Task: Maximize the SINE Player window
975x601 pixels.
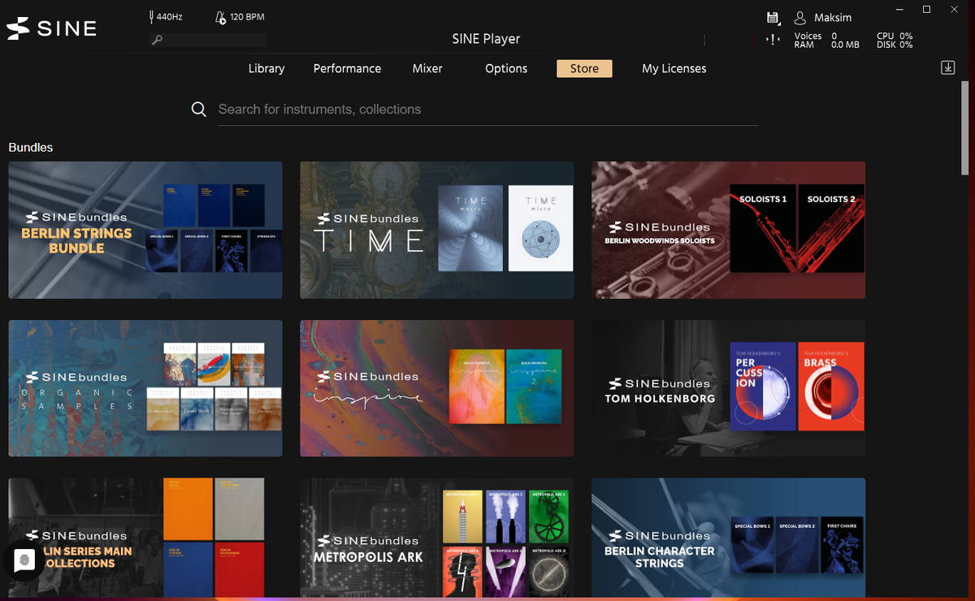Action: point(926,9)
